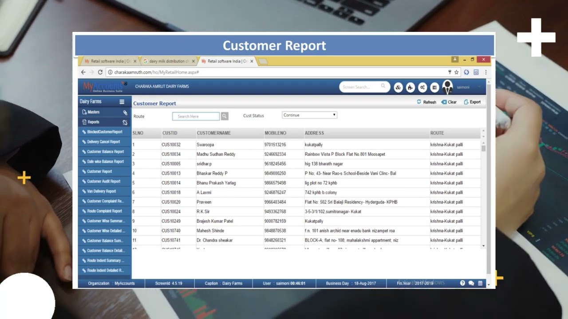Screen dimensions: 568x319
Task: Open the Chrome three-dot menu
Action: click(486, 72)
